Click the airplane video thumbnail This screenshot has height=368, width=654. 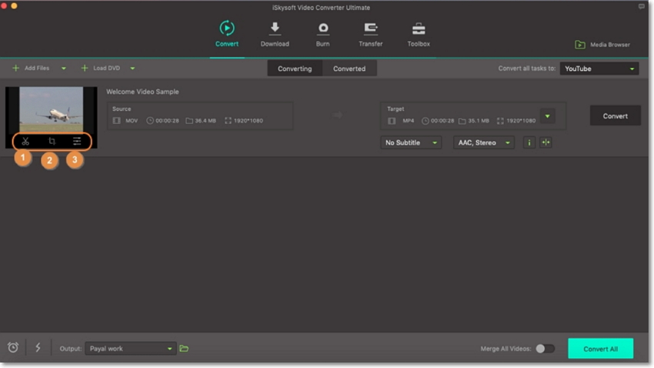[x=52, y=109]
